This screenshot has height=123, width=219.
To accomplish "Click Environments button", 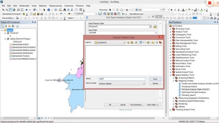I will click(x=137, y=105).
